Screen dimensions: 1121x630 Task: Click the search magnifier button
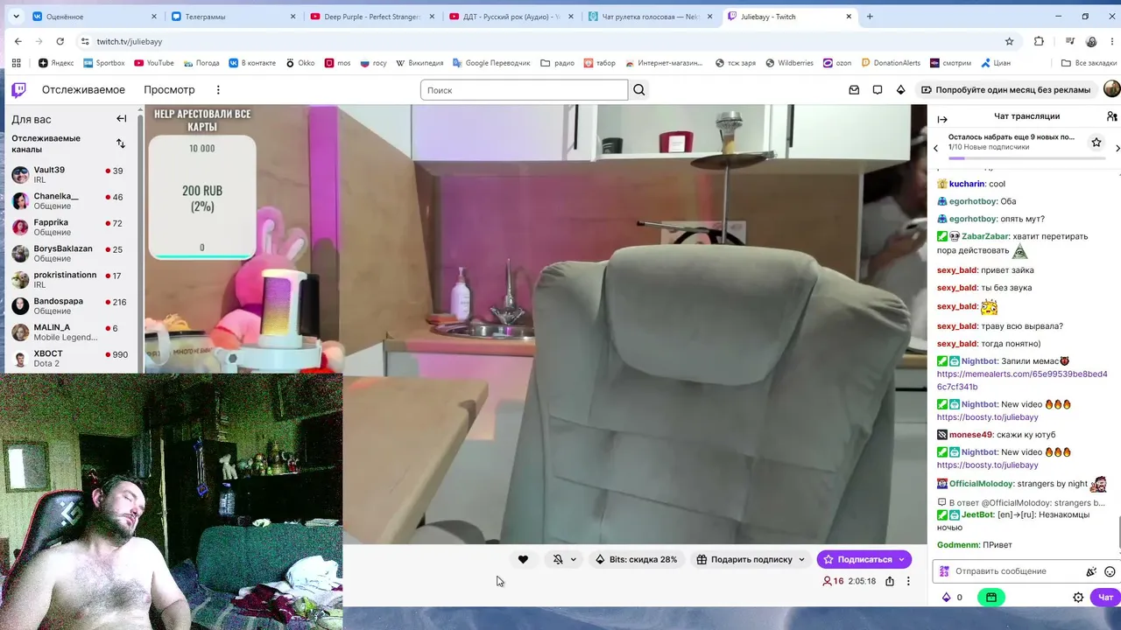(639, 90)
